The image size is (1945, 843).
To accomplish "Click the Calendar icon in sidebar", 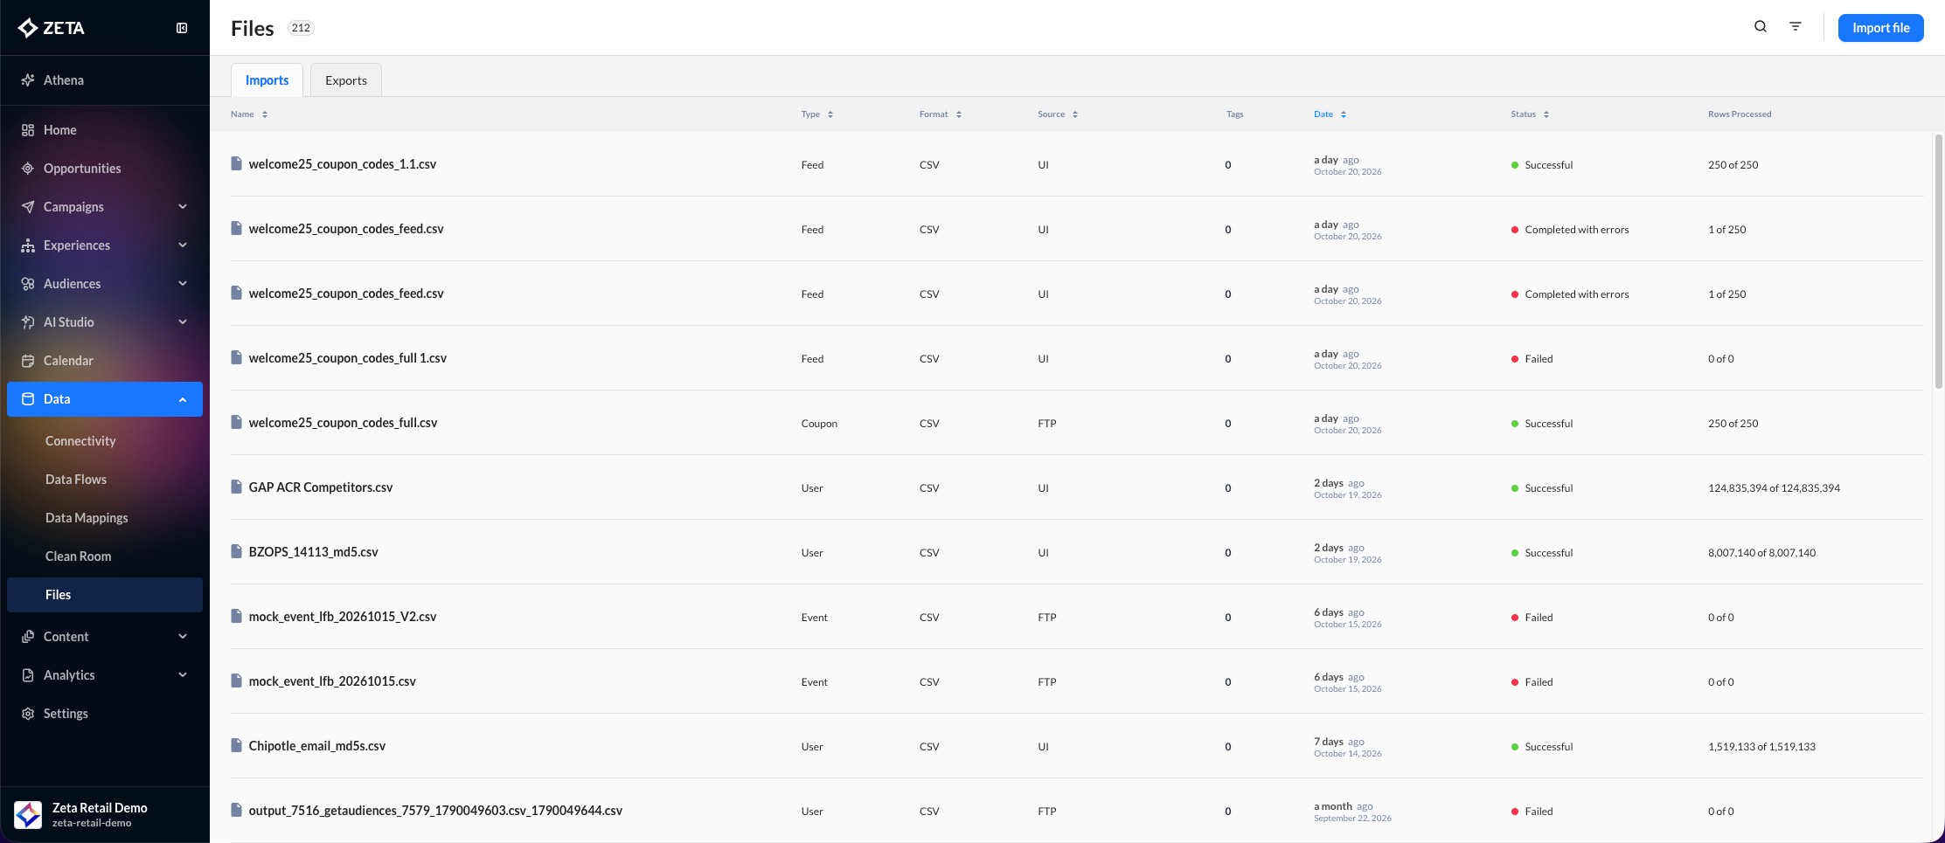I will pyautogui.click(x=28, y=361).
